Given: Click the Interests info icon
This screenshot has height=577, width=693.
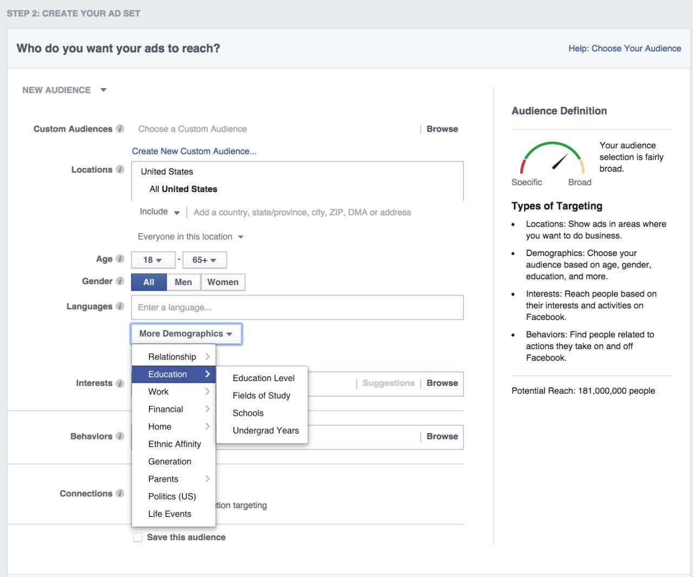Looking at the screenshot, I should point(120,383).
